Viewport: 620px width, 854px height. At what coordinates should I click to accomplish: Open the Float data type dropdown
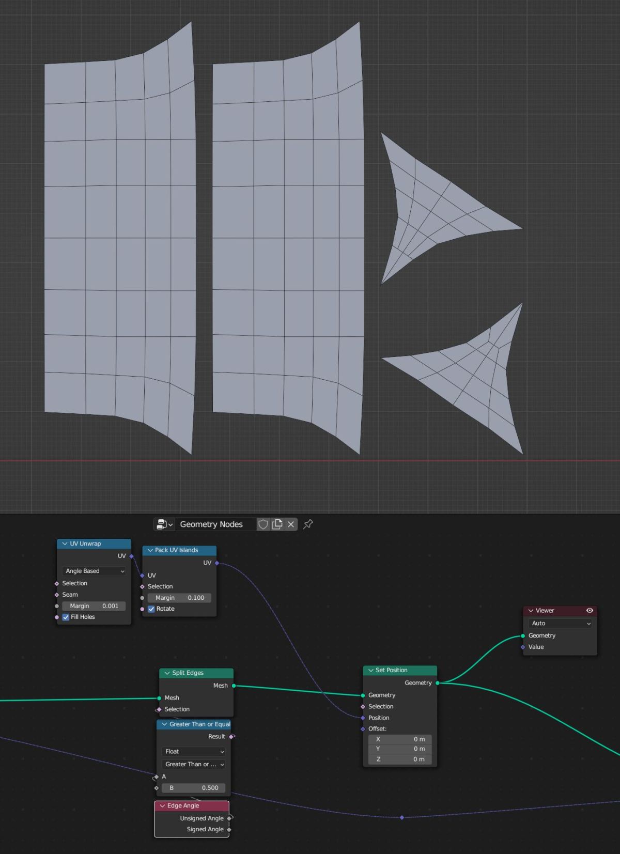coord(194,752)
